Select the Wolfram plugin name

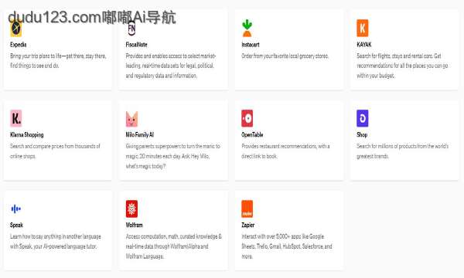pyautogui.click(x=134, y=225)
